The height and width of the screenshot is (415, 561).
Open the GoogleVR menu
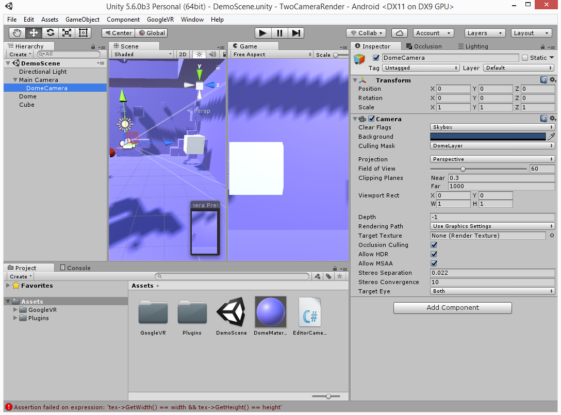tap(160, 19)
